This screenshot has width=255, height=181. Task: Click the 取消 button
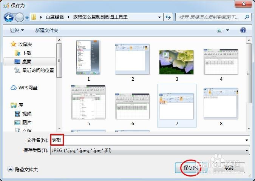coord(229,168)
